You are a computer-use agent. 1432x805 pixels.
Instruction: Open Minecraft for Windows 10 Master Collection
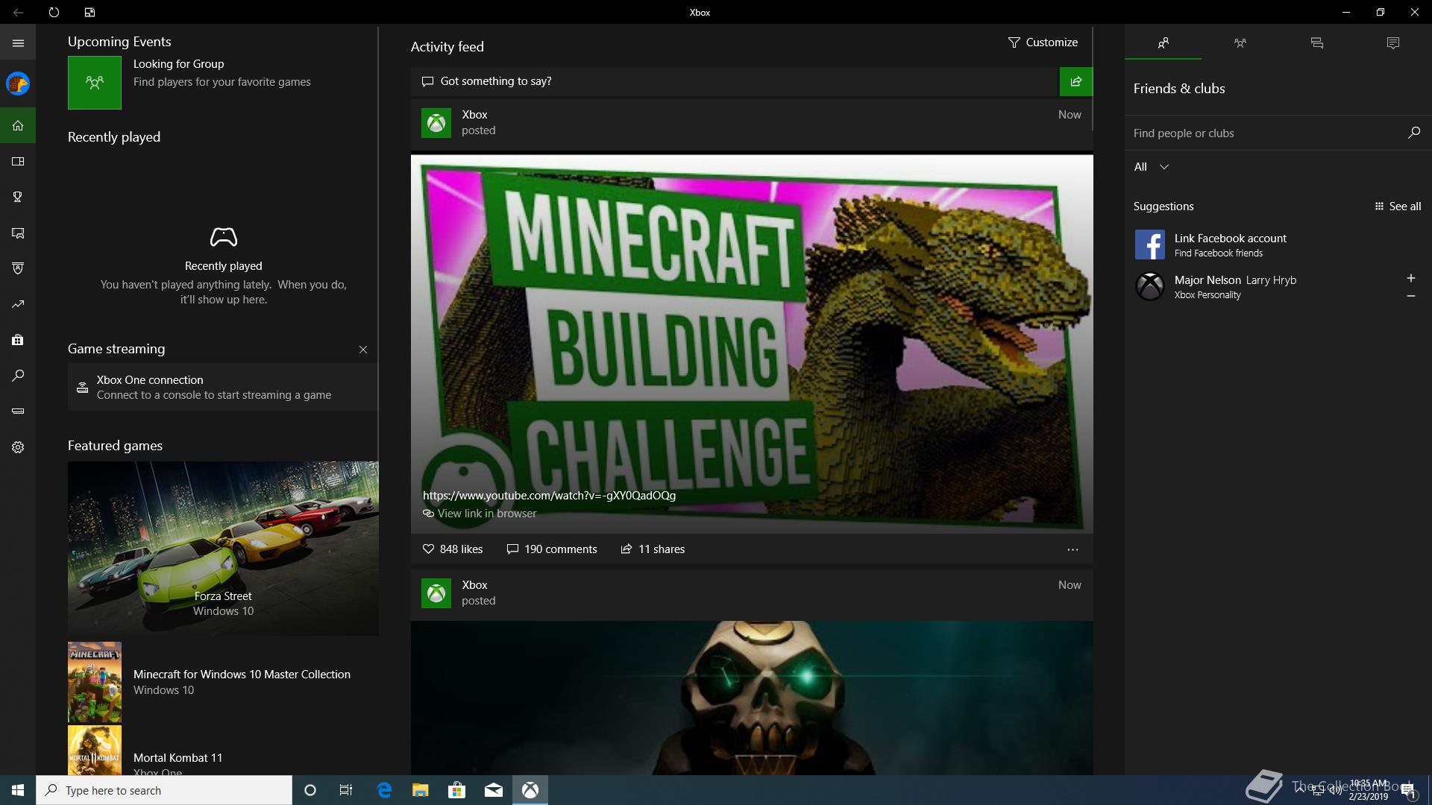tap(223, 682)
